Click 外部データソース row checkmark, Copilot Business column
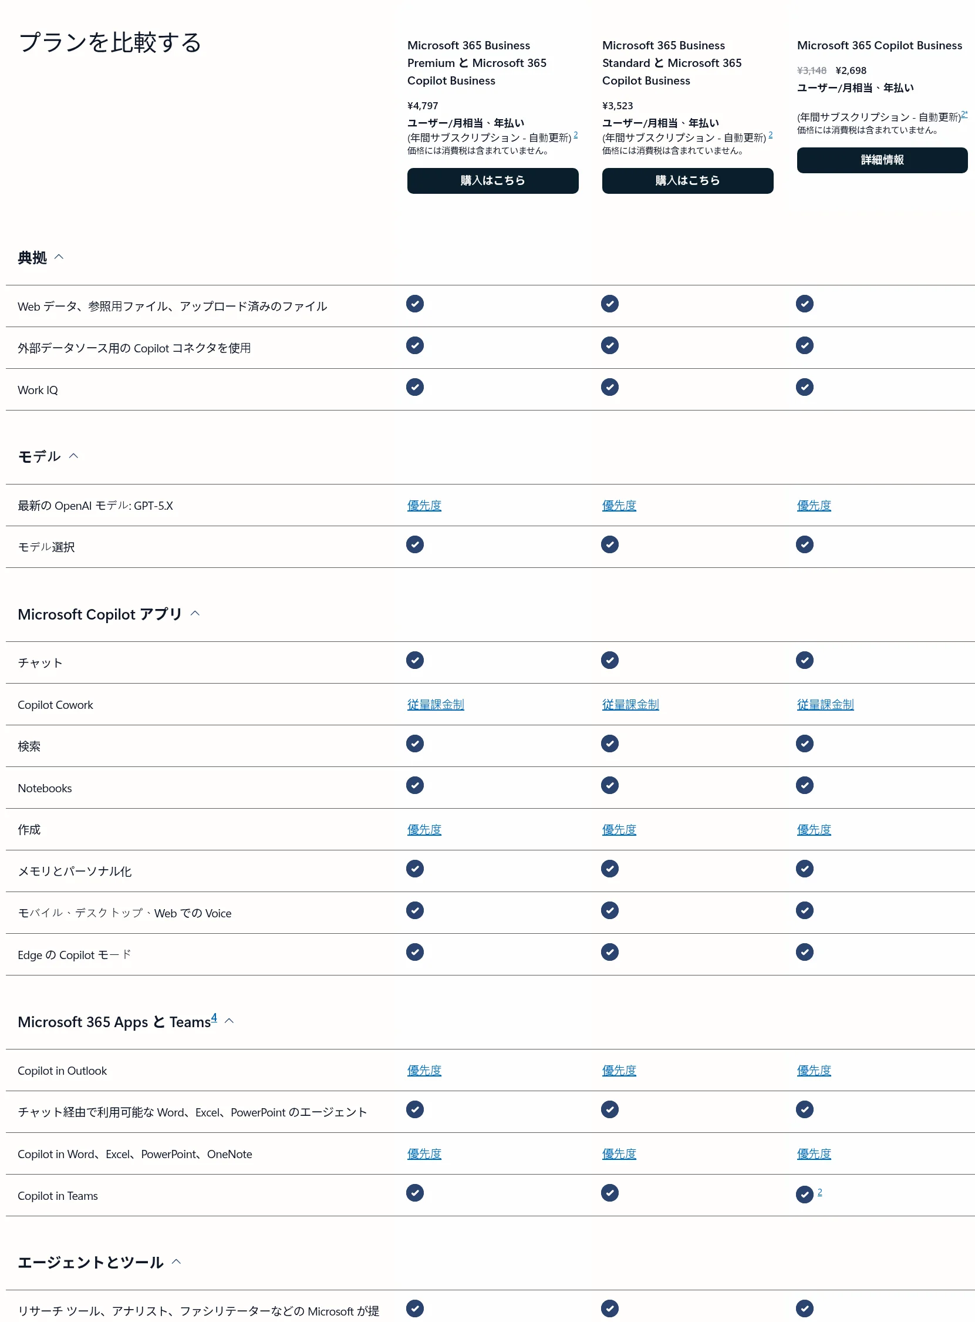This screenshot has height=1322, width=975. [804, 345]
